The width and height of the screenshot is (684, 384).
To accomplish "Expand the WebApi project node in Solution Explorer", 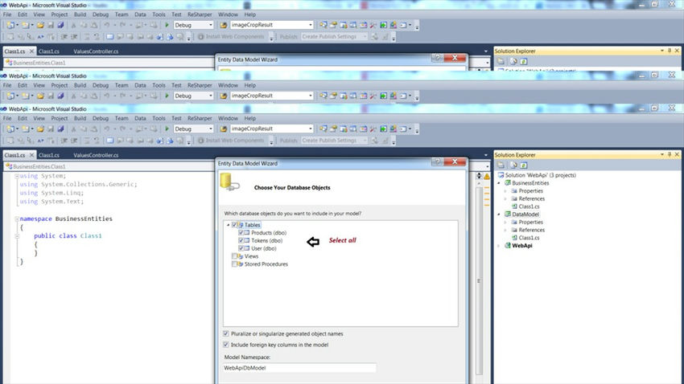I will 499,246.
